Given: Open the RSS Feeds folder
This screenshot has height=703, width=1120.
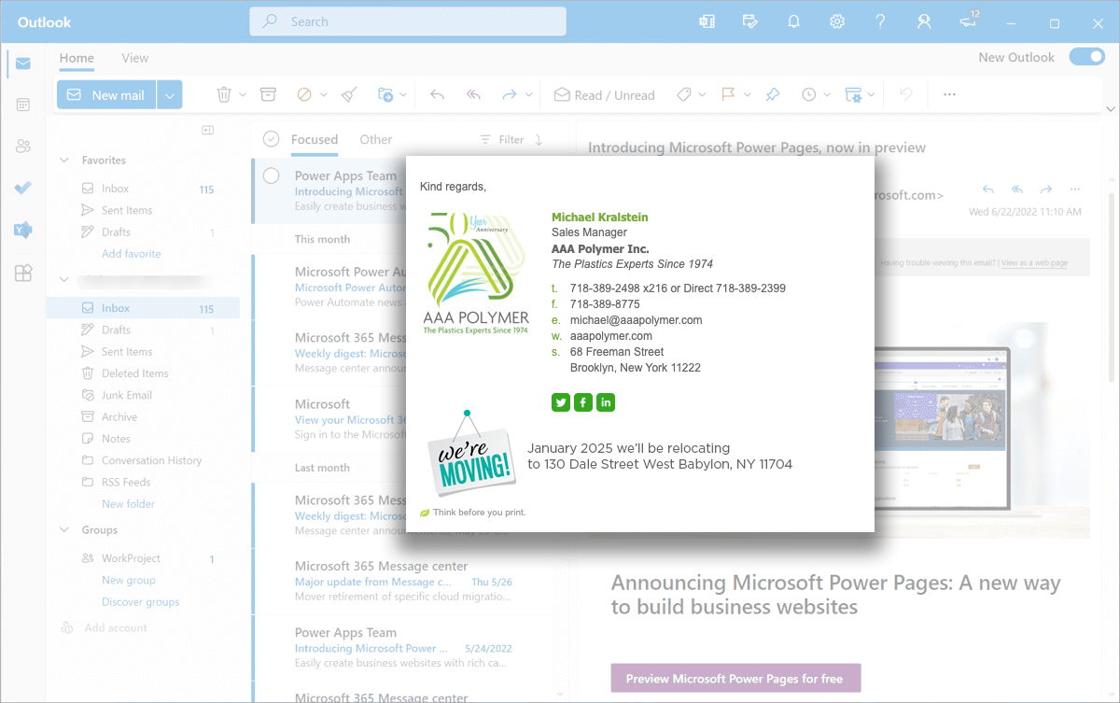Looking at the screenshot, I should [x=126, y=482].
